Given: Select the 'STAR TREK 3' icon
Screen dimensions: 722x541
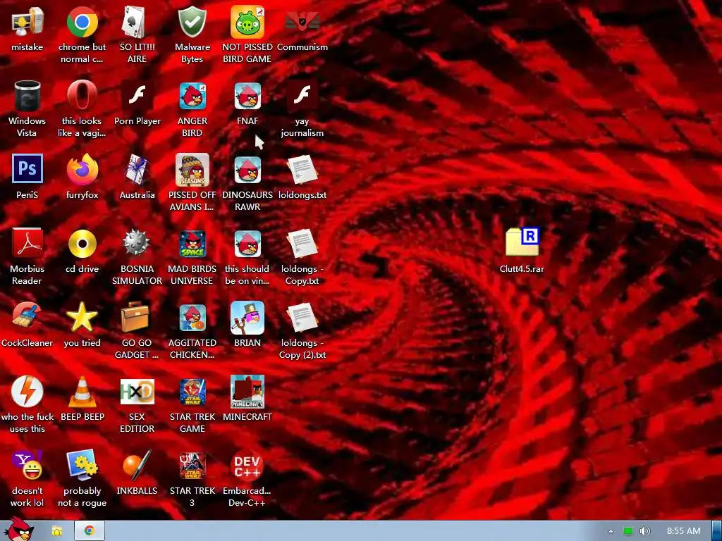Looking at the screenshot, I should point(192,466).
